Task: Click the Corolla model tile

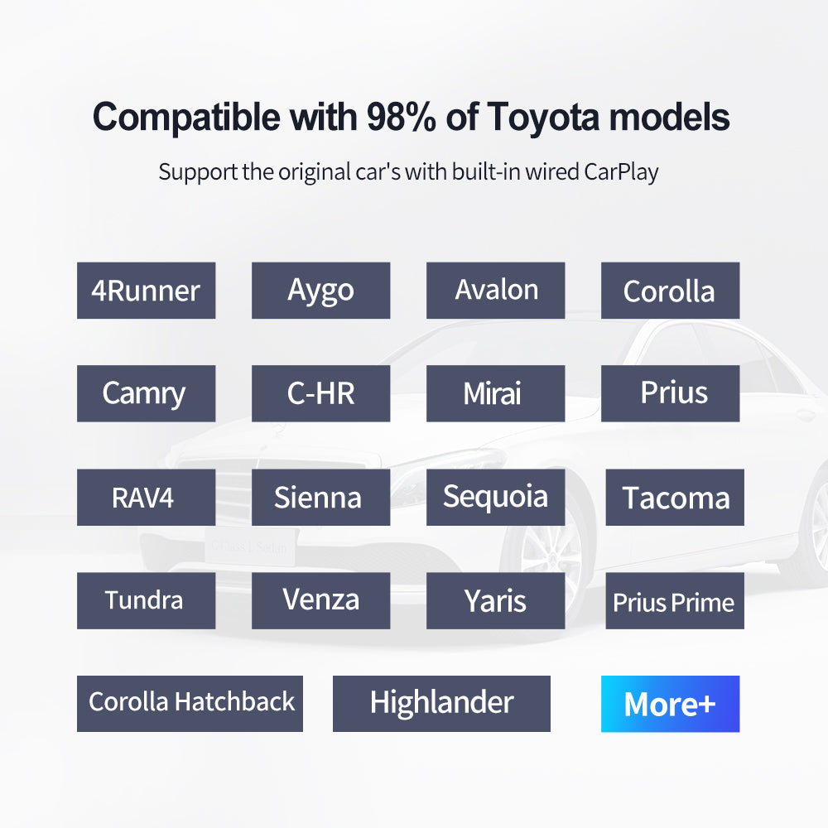Action: [x=670, y=291]
